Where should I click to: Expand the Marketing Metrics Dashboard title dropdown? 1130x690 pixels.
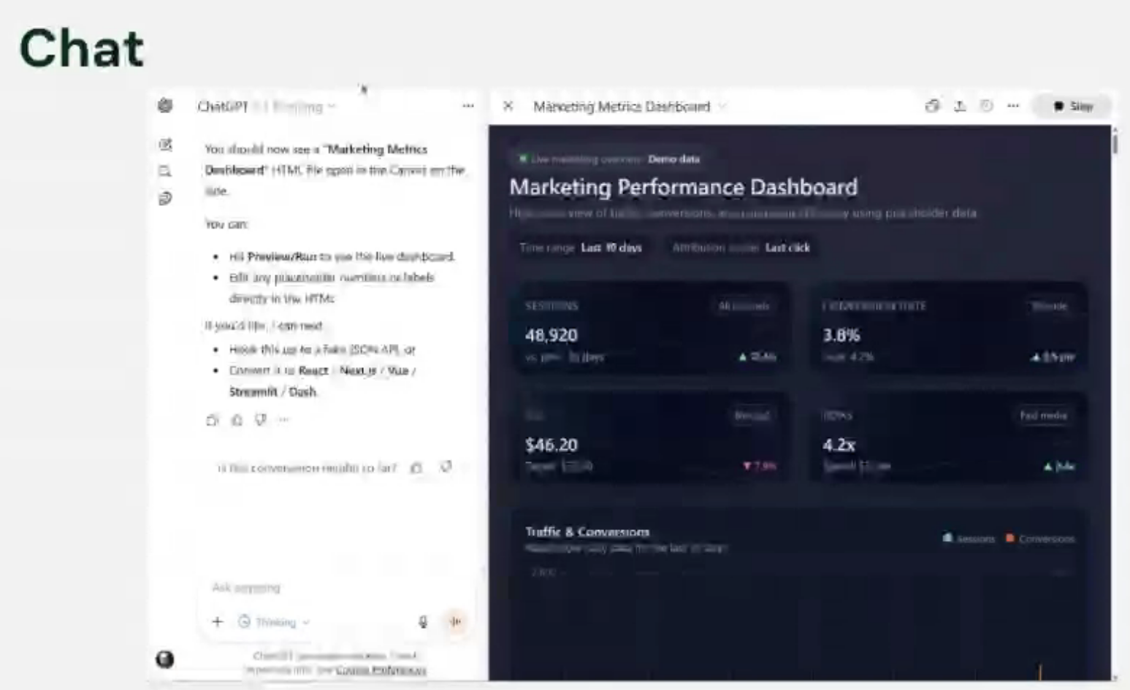(722, 107)
